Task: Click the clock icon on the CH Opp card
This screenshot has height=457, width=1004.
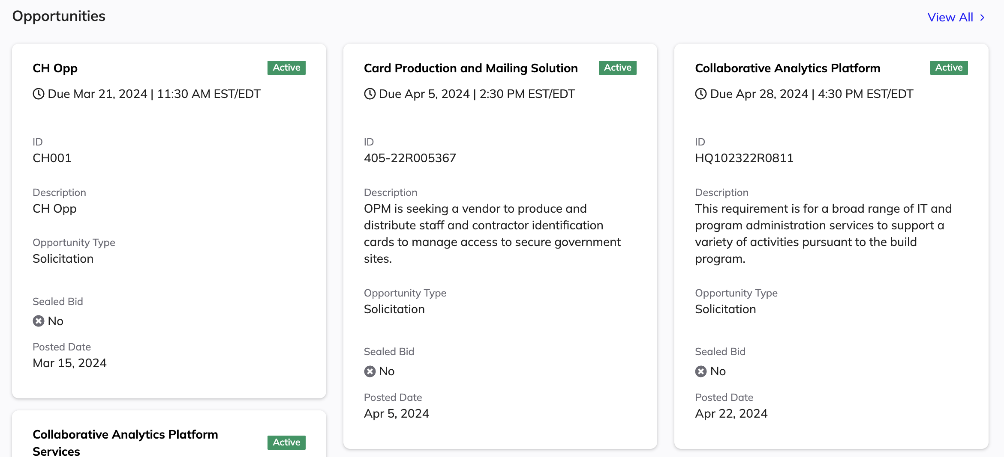Action: pos(39,94)
